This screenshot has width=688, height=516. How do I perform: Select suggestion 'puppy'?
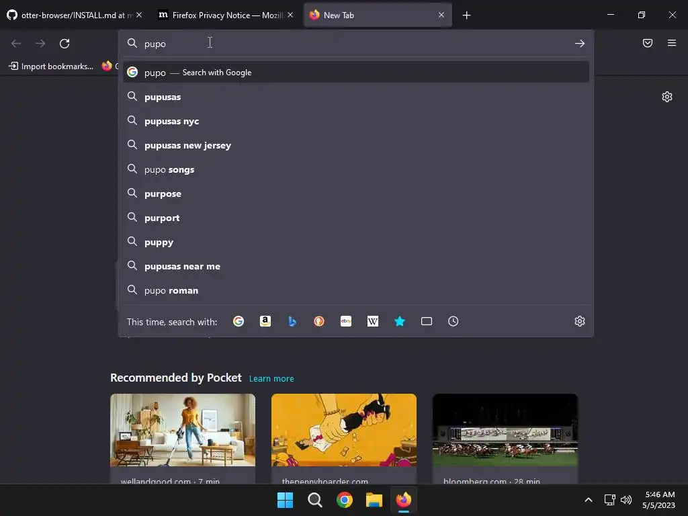pyautogui.click(x=356, y=242)
